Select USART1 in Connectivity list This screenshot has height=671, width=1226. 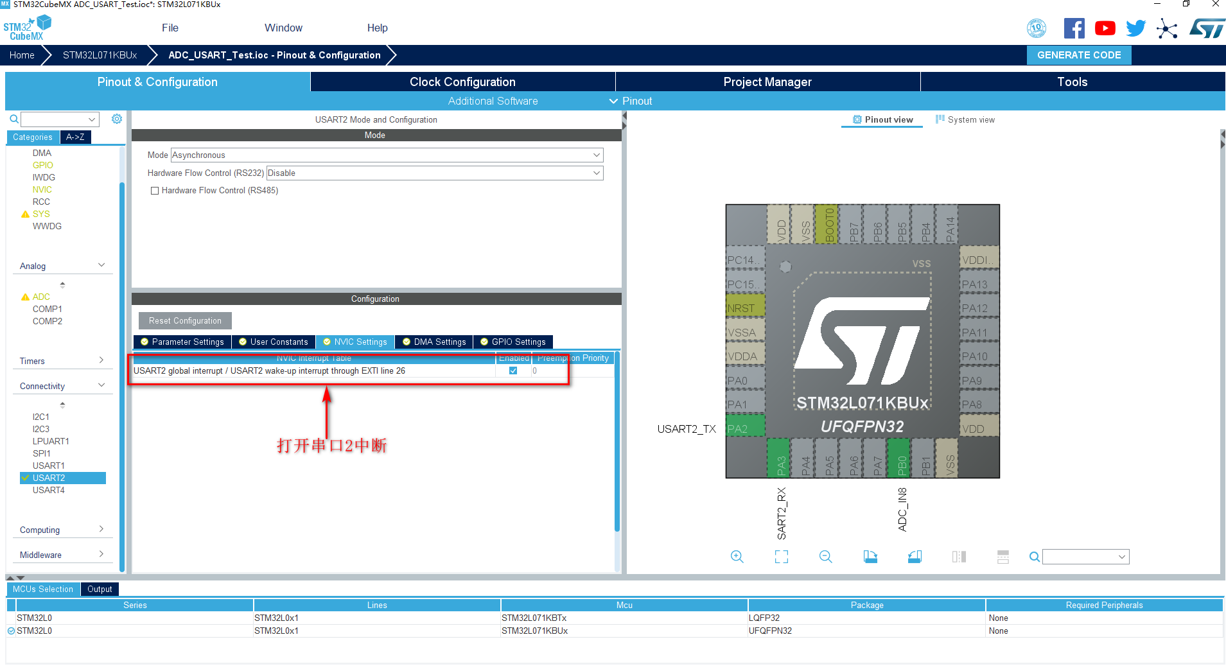click(x=49, y=466)
